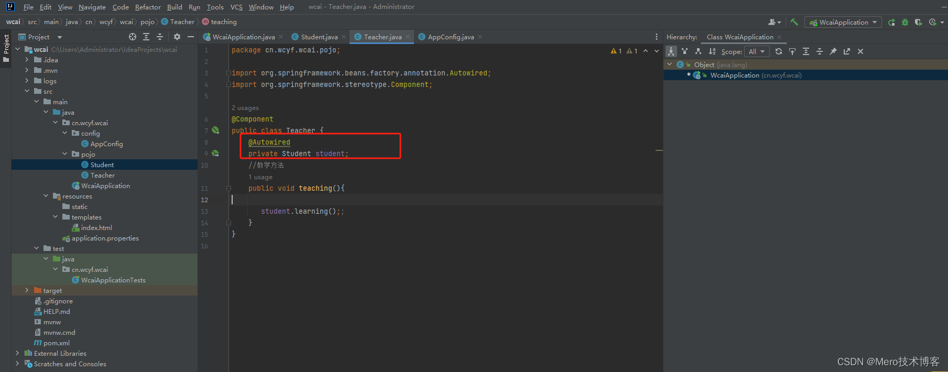Screen dimensions: 948x372
Task: Toggle alphabetical sorting in the Hierarchy panel
Action: click(x=712, y=51)
